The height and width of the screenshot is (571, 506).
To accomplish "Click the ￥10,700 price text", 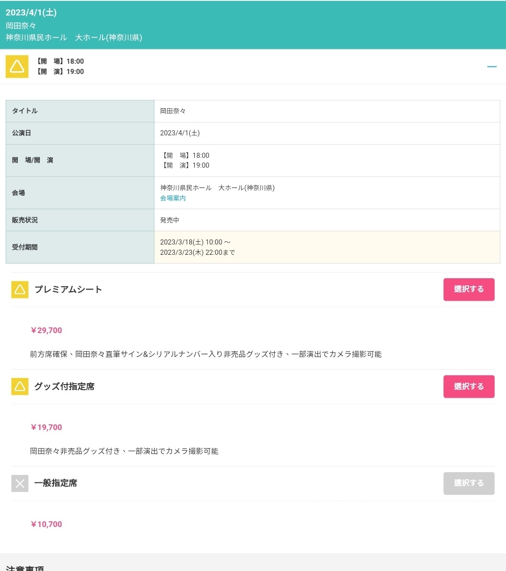I will (46, 524).
